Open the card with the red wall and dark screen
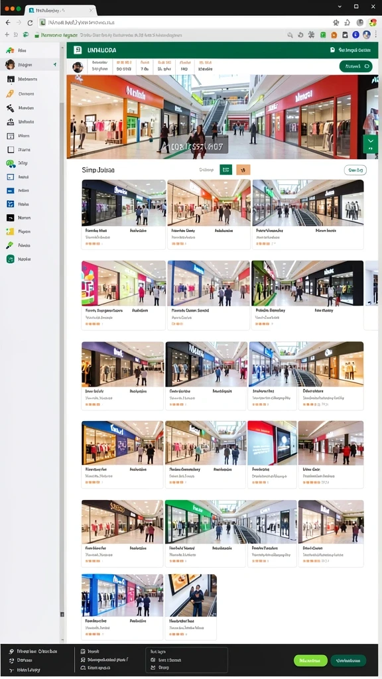Image resolution: width=382 pixels, height=679 pixels. (272, 455)
